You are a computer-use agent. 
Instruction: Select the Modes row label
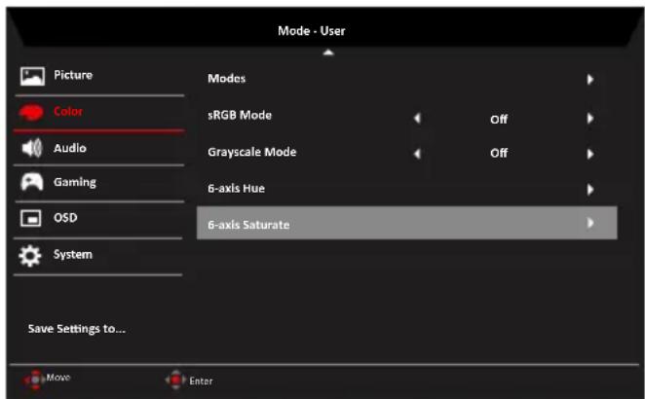coord(227,79)
